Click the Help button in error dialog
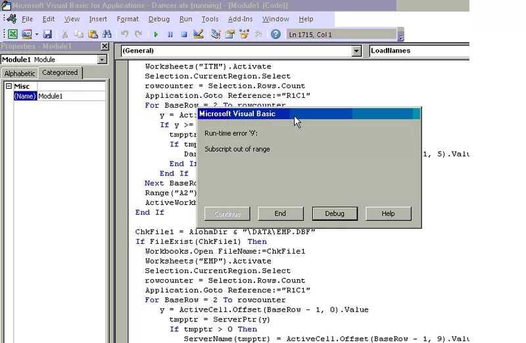The width and height of the screenshot is (526, 343). [388, 214]
